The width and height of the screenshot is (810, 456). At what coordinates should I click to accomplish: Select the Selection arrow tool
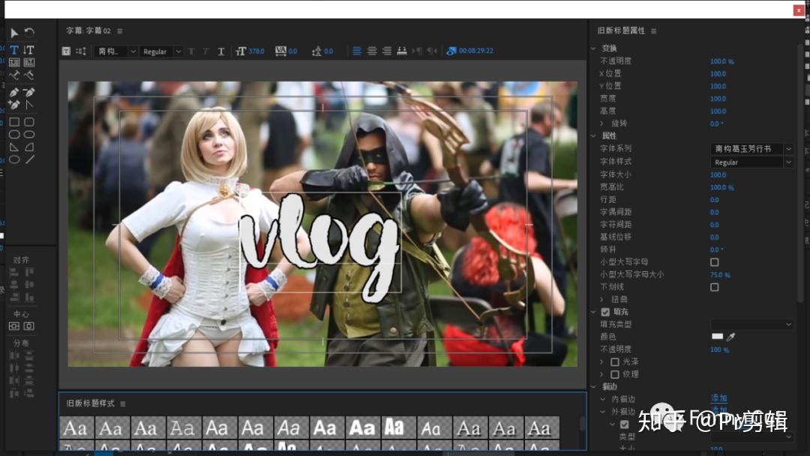click(14, 33)
